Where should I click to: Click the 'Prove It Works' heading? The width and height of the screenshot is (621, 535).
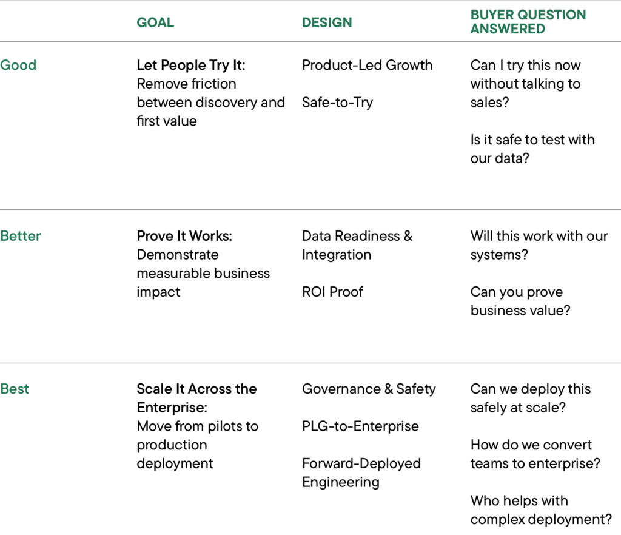pos(184,236)
